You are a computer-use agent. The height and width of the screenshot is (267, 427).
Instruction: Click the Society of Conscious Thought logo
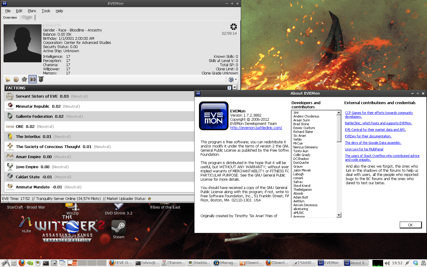click(10, 147)
